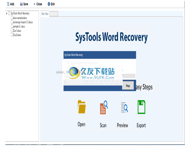The height and width of the screenshot is (146, 185).
Task: Check the sample-2-.docx checkbox
Action: [x=12, y=26]
